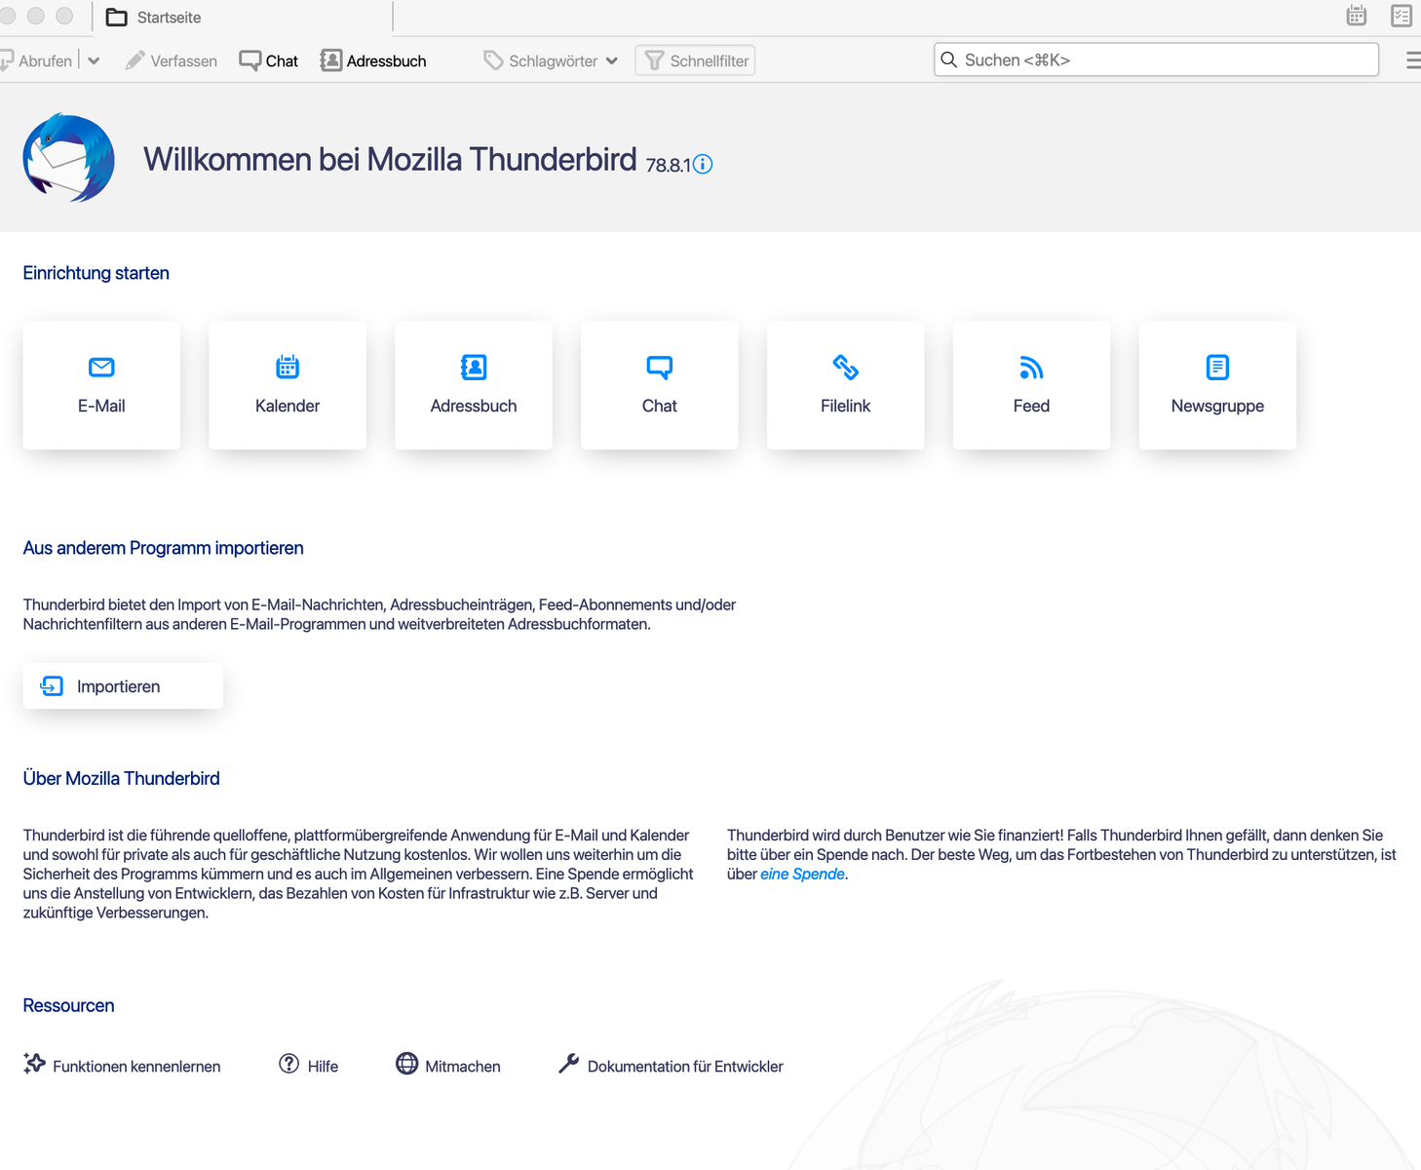This screenshot has height=1170, width=1421.
Task: Click Verfassen to compose a message
Action: (172, 60)
